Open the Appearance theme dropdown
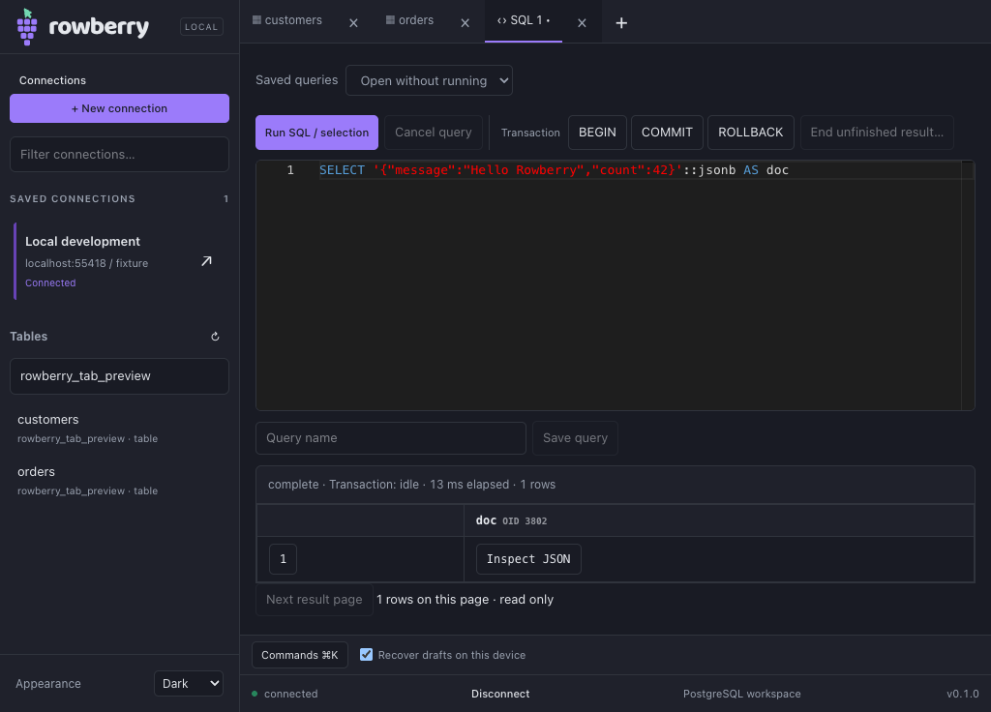 (189, 684)
